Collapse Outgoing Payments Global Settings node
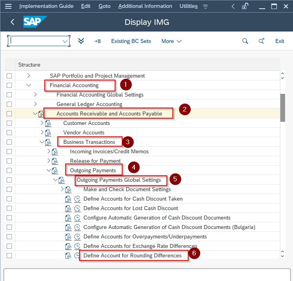The image size is (293, 281). point(55,179)
